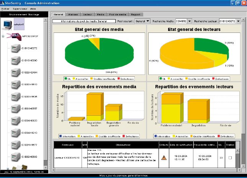Click red Defectueux swatch in lecteurs state legend

(213, 79)
